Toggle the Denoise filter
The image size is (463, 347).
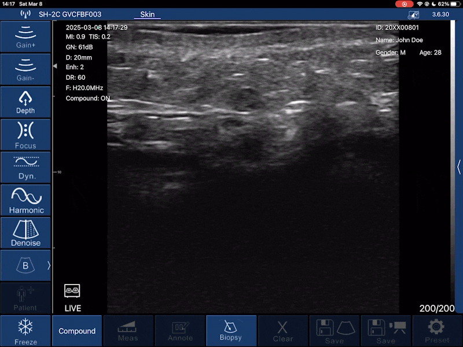[x=25, y=232]
